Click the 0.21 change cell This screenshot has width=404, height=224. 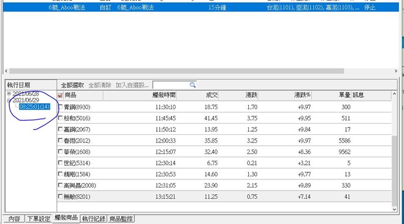pos(252,163)
